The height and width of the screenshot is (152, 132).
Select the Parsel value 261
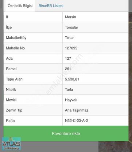tap(68, 69)
